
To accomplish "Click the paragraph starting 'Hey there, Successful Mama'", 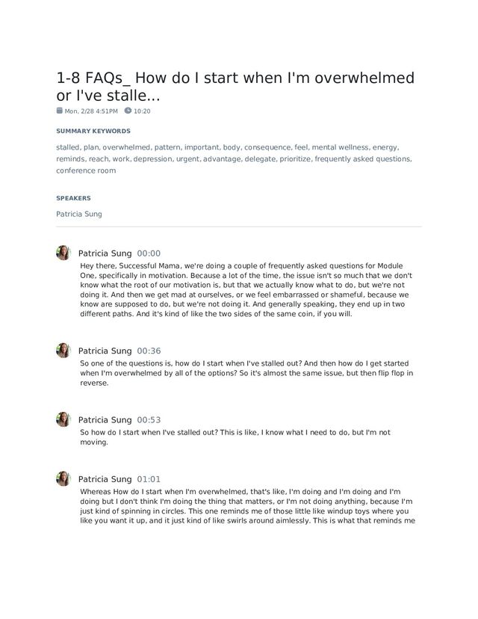I will coord(246,289).
